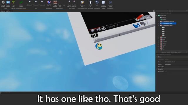Expand the Play model
Viewport: 188px width, 105px height.
tap(159, 49)
